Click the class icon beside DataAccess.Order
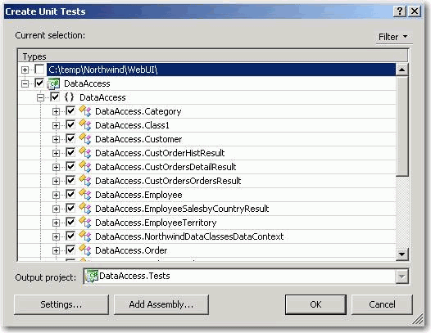The height and width of the screenshot is (333, 431). coord(85,250)
